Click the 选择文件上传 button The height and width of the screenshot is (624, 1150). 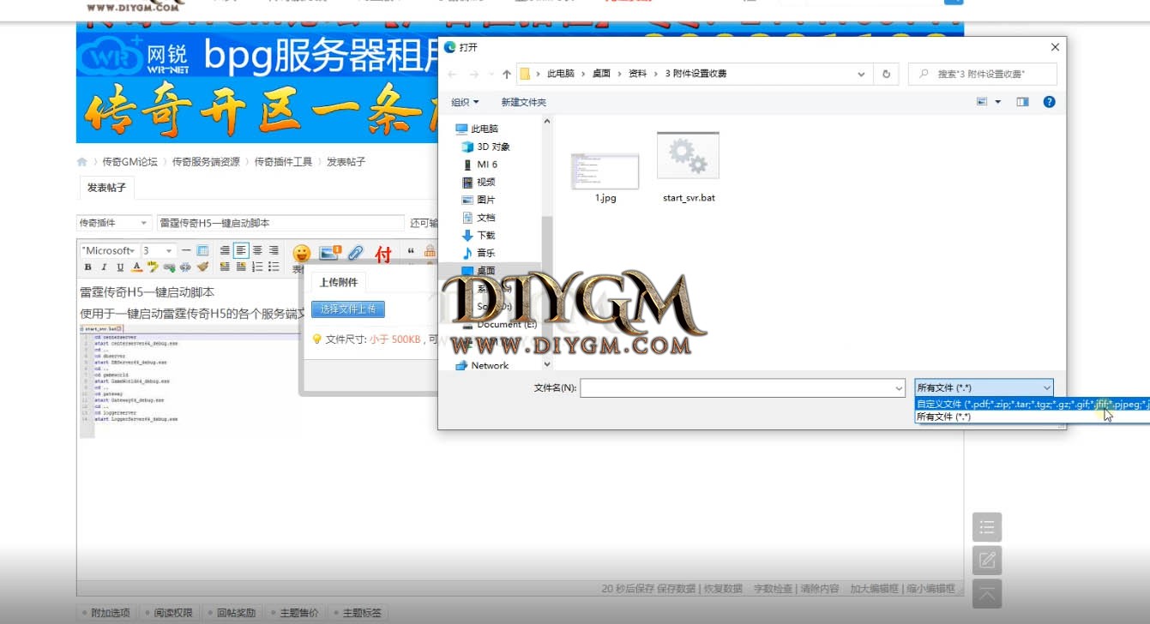point(348,309)
